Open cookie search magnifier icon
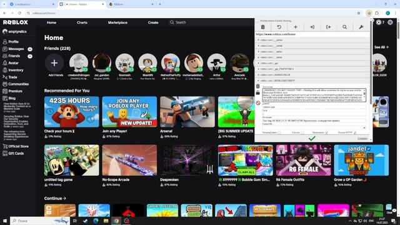Image resolution: width=400 pixels, height=225 pixels. tap(344, 27)
